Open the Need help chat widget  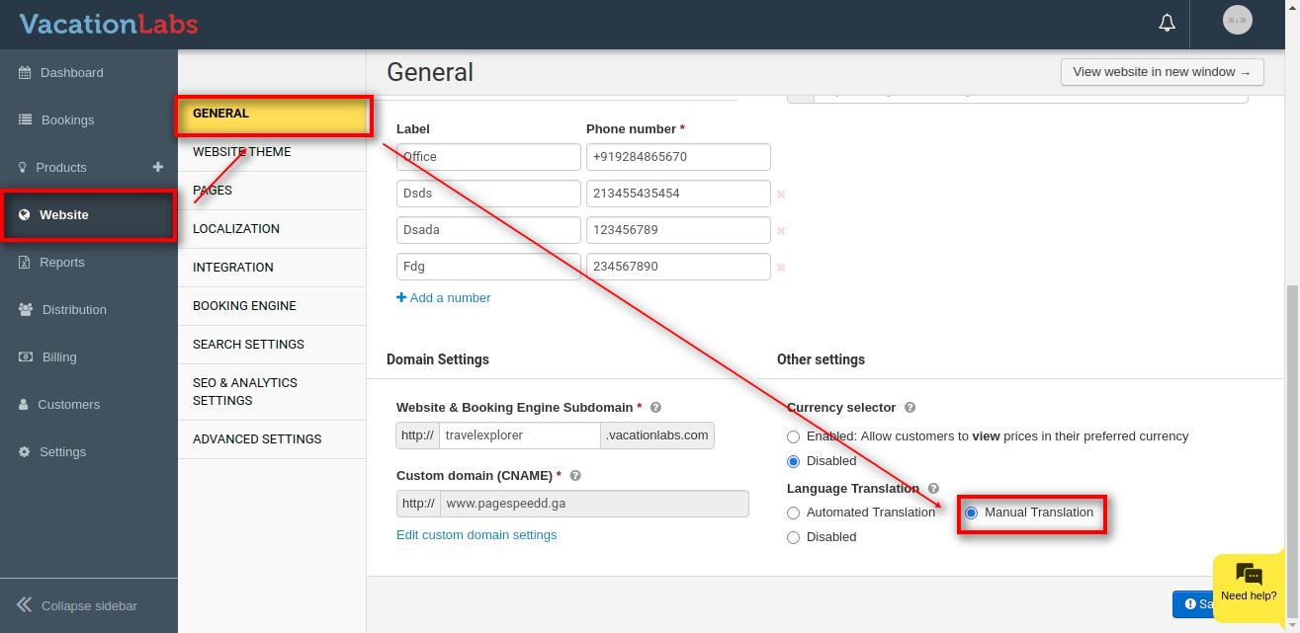pos(1248,583)
